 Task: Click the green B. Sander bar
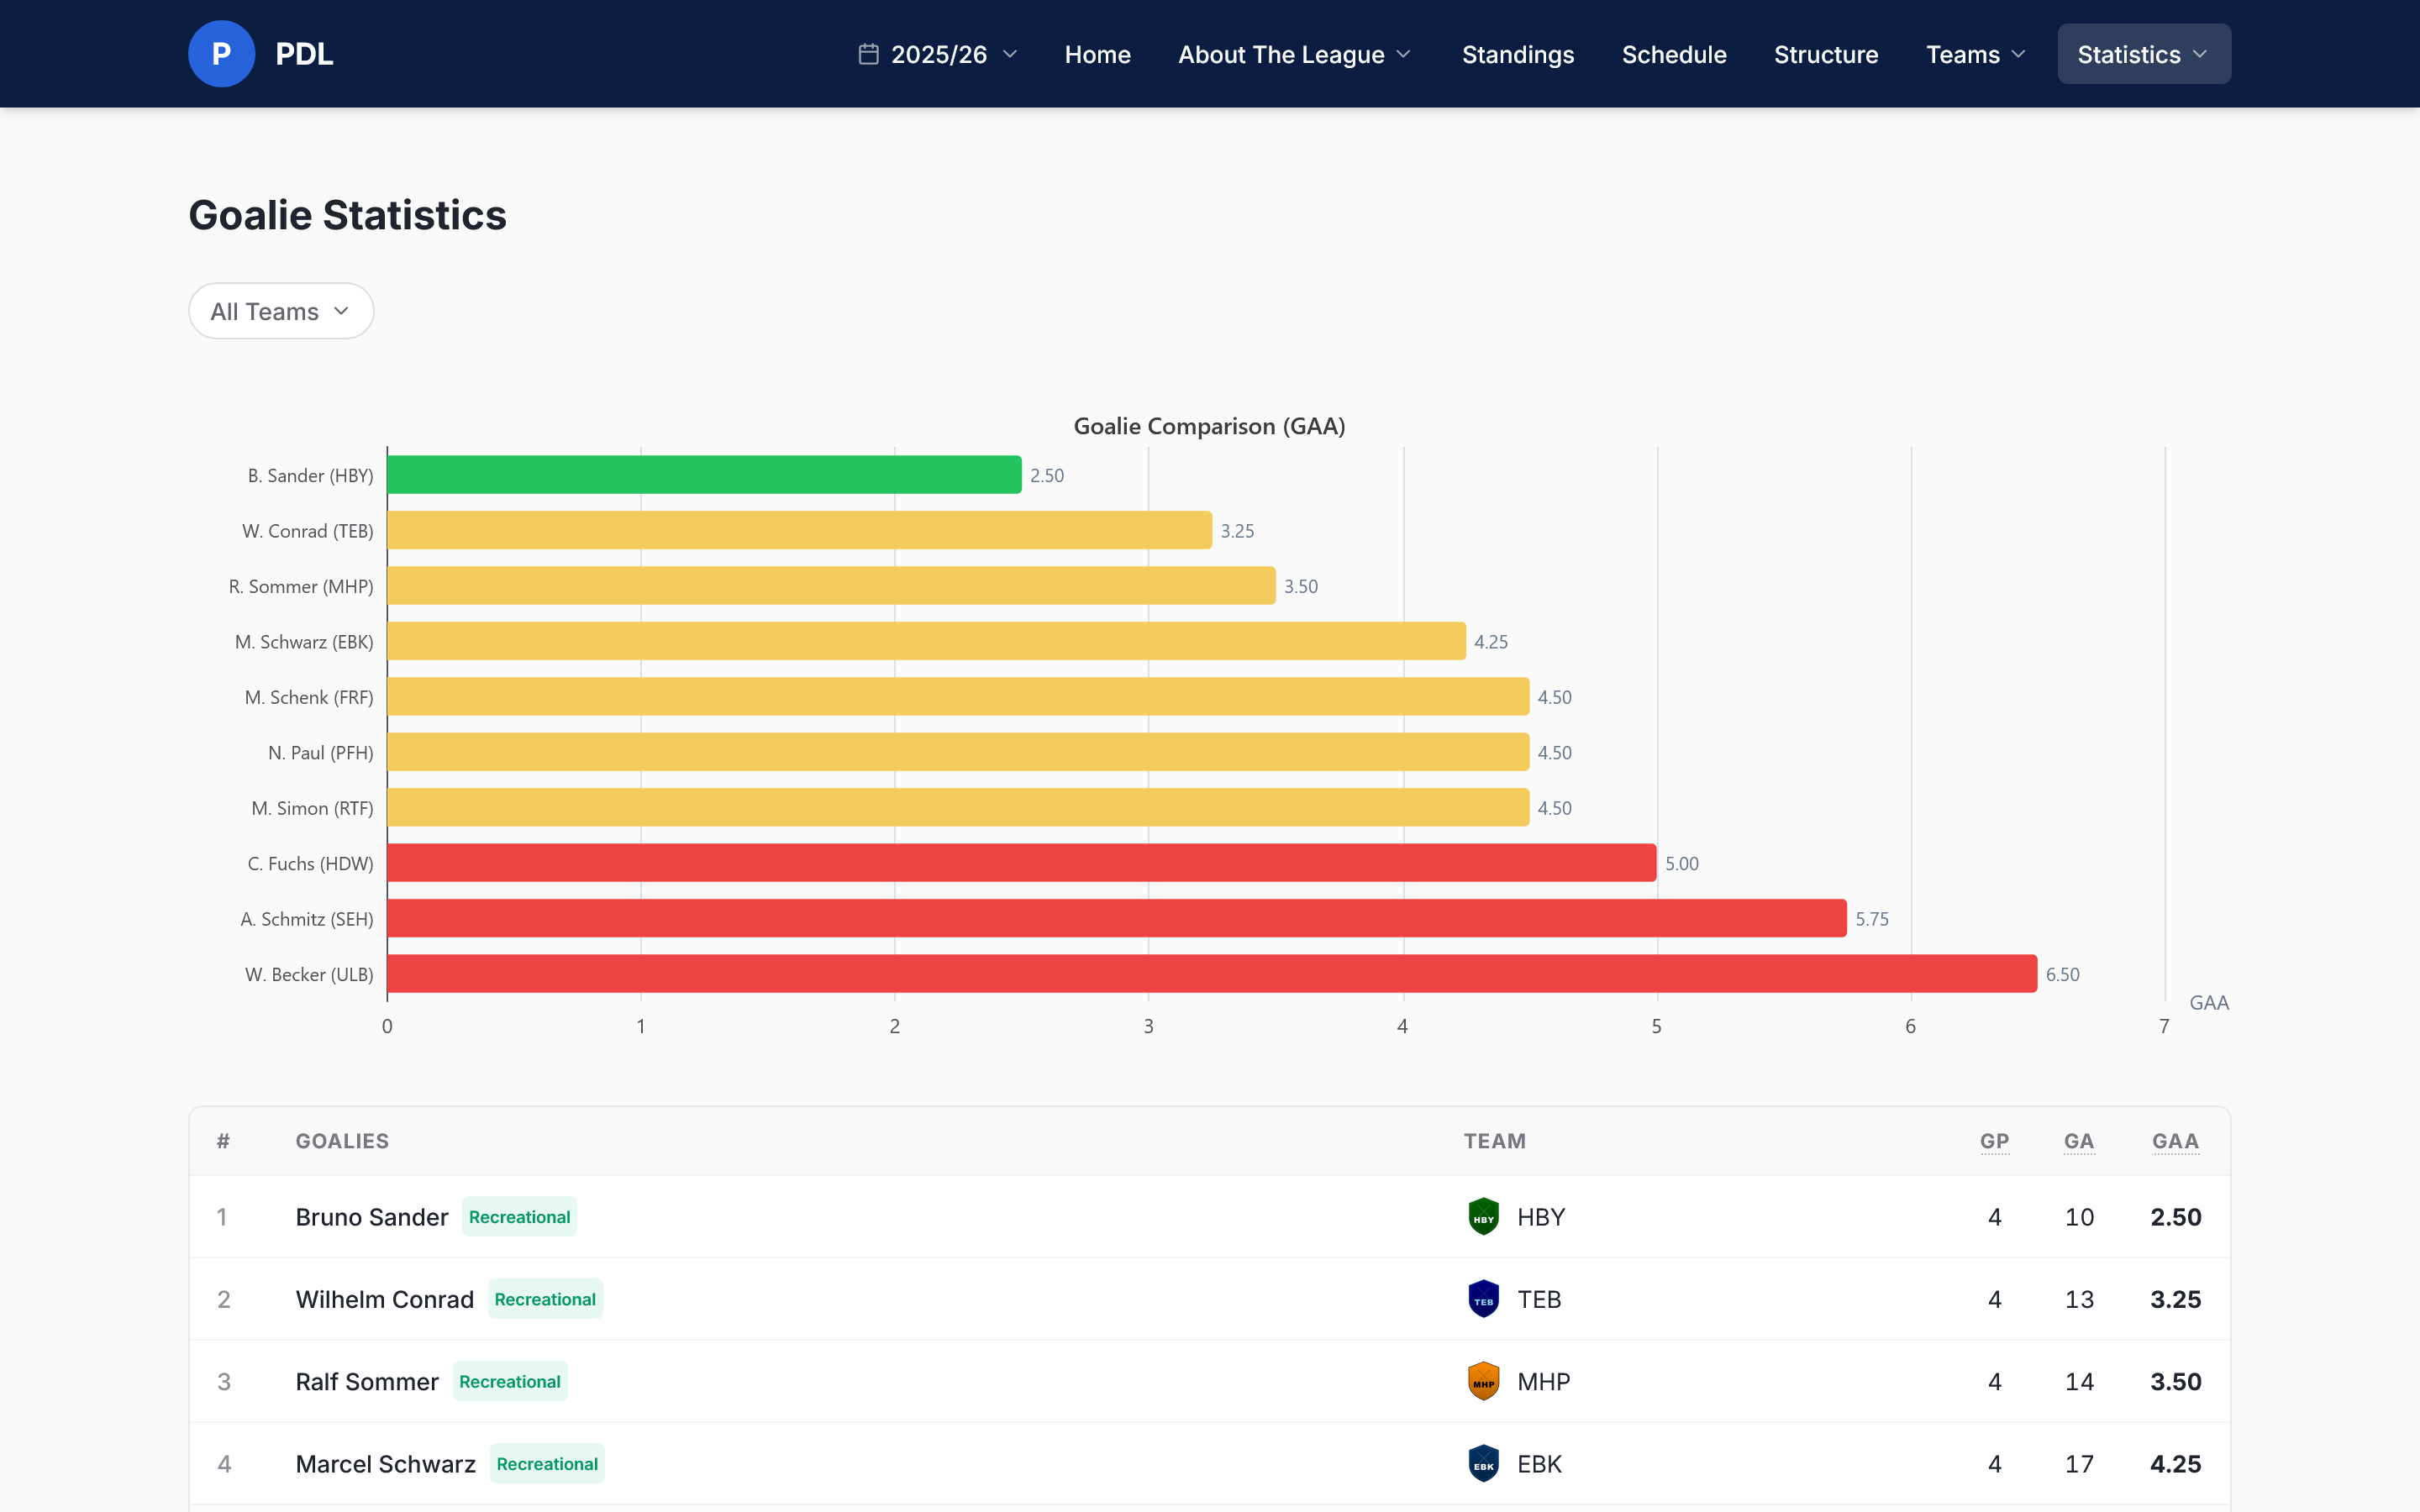[x=704, y=475]
